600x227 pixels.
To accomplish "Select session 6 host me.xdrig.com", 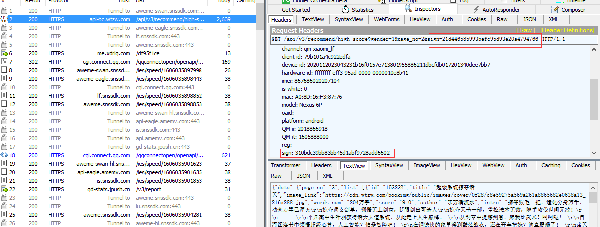I will (114, 53).
